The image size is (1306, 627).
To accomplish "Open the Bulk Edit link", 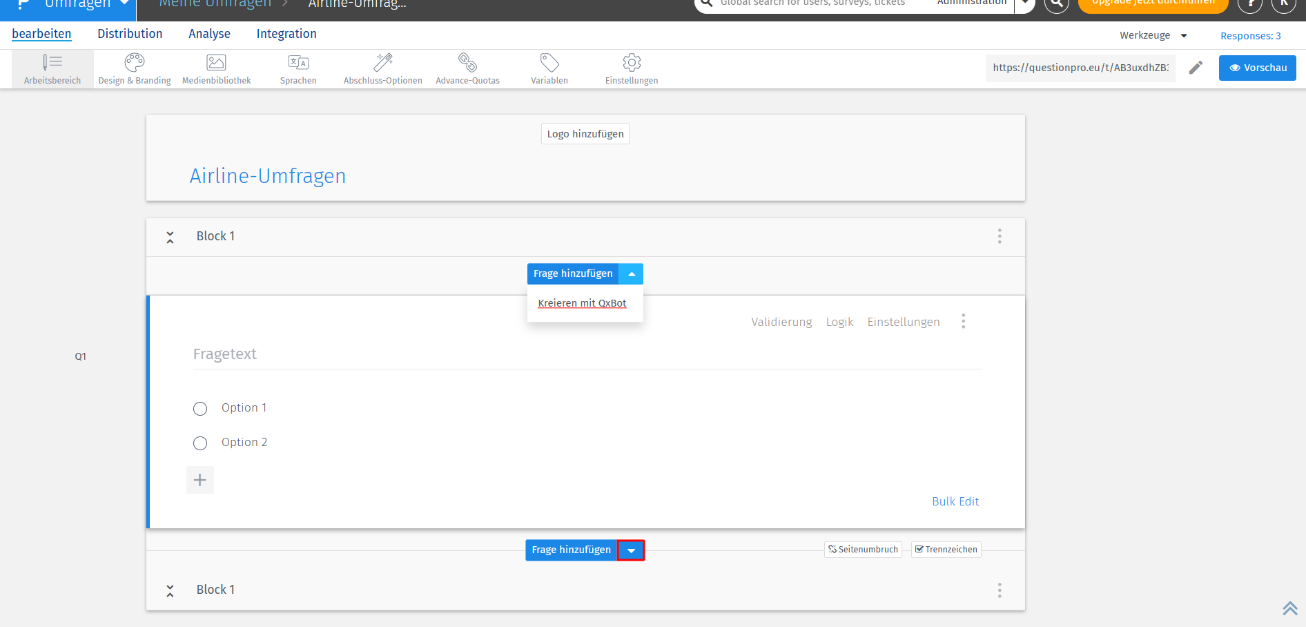I will click(955, 501).
